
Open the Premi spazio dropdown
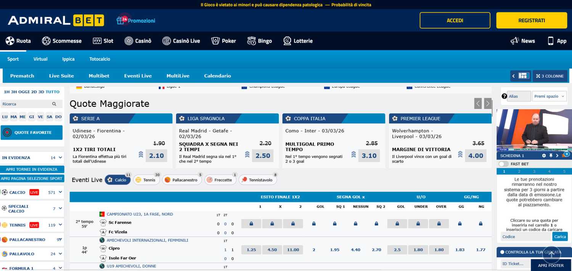pyautogui.click(x=549, y=96)
